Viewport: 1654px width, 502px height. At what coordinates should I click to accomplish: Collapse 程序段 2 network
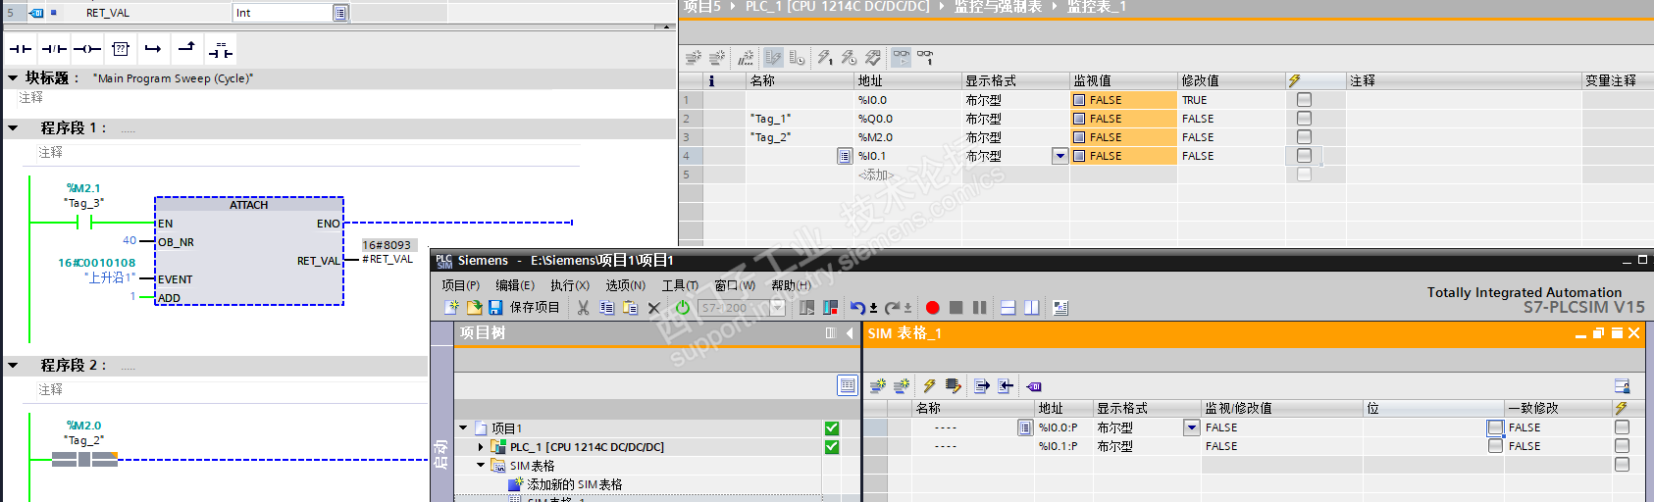pyautogui.click(x=13, y=365)
